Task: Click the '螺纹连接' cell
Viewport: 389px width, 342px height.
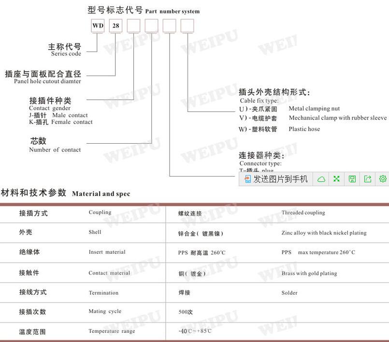Action: point(190,214)
